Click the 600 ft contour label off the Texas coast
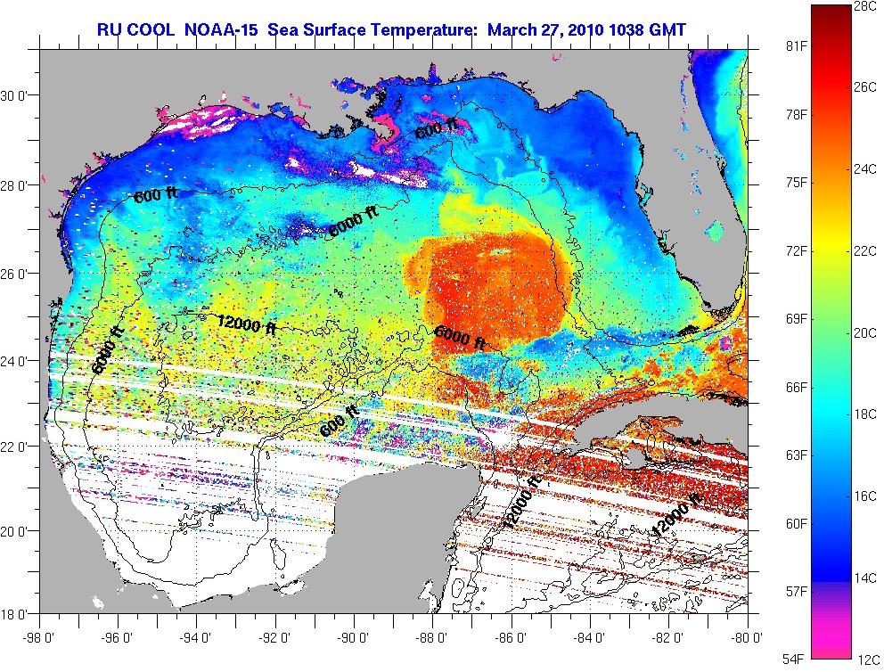884x672 pixels. (x=156, y=195)
